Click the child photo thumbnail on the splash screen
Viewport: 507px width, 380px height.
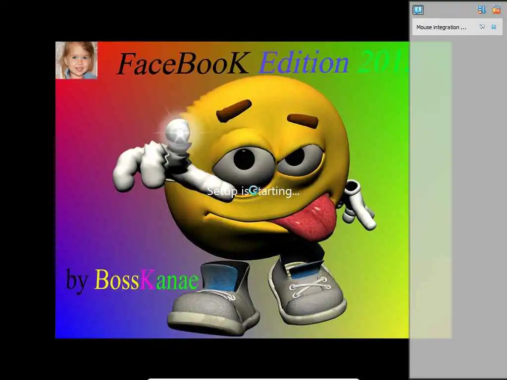77,60
